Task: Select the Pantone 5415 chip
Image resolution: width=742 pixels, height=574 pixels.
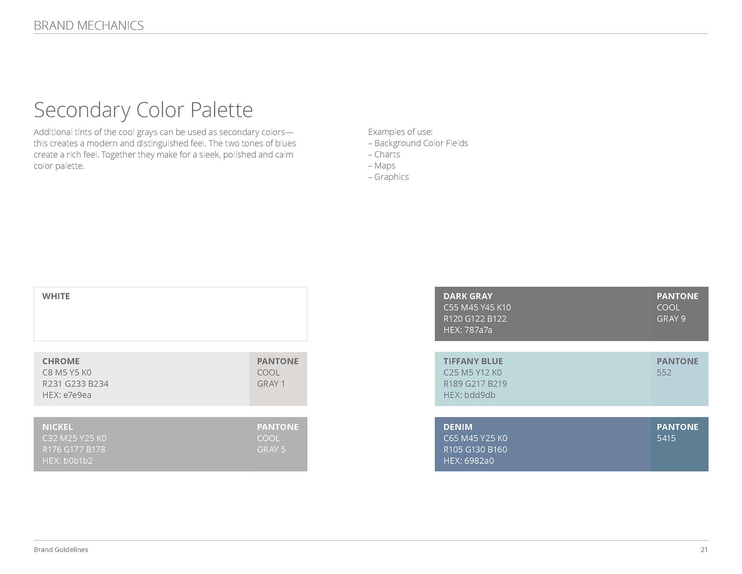Action: tap(679, 444)
